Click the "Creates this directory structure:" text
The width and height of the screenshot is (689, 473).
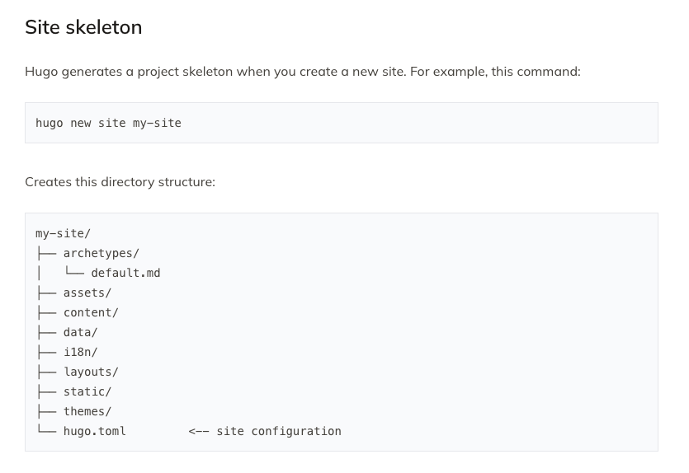coord(120,182)
